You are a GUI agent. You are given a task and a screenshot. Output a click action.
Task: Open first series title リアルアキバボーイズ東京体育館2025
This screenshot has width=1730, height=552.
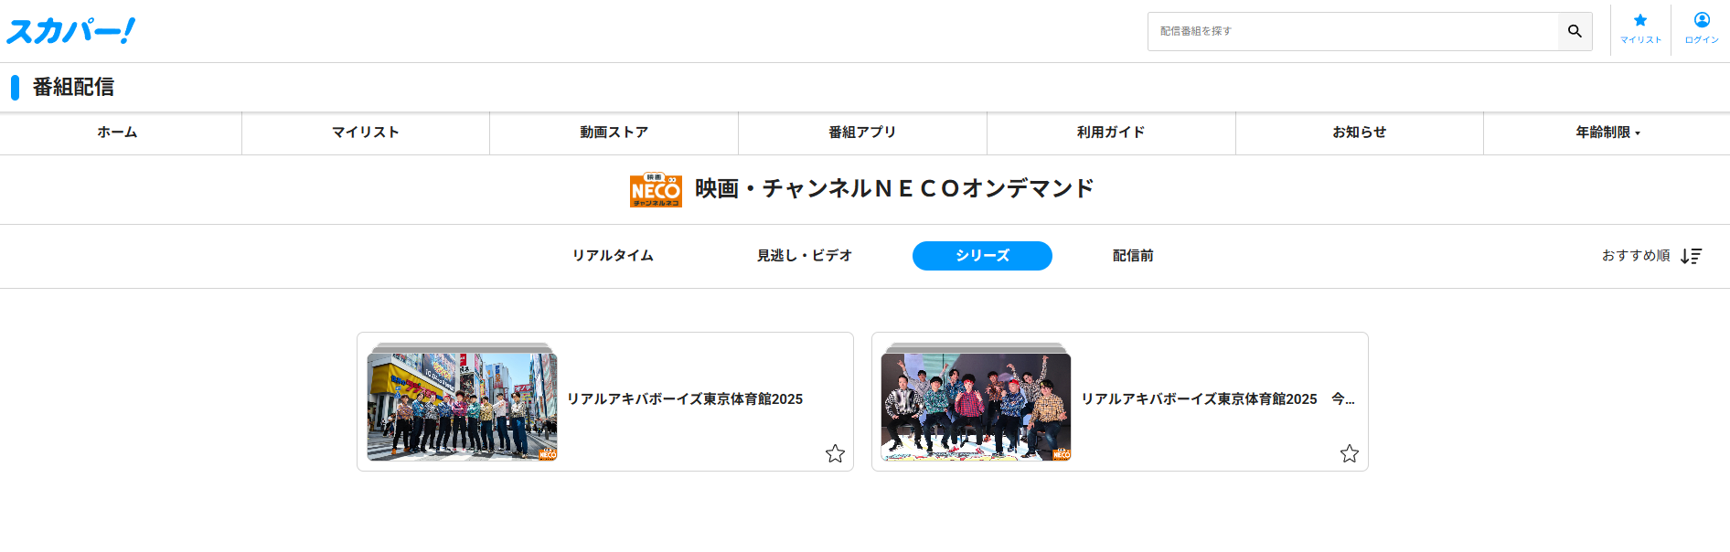coord(685,399)
